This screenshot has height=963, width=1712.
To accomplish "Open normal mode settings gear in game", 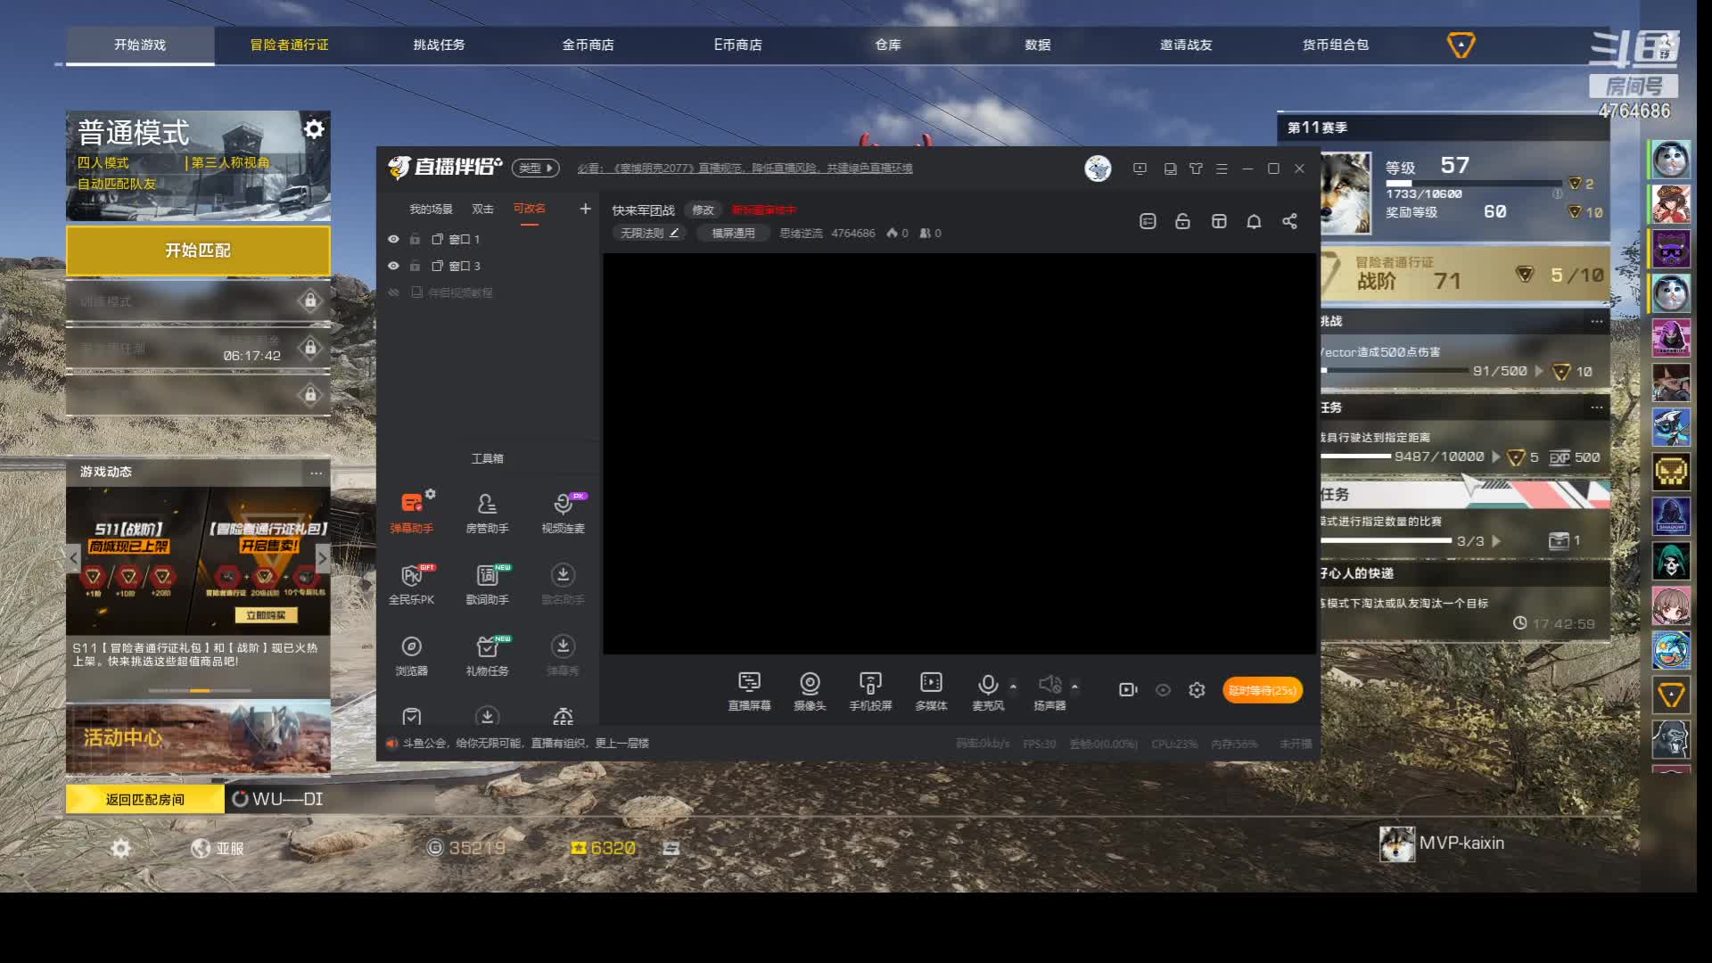I will coord(314,129).
